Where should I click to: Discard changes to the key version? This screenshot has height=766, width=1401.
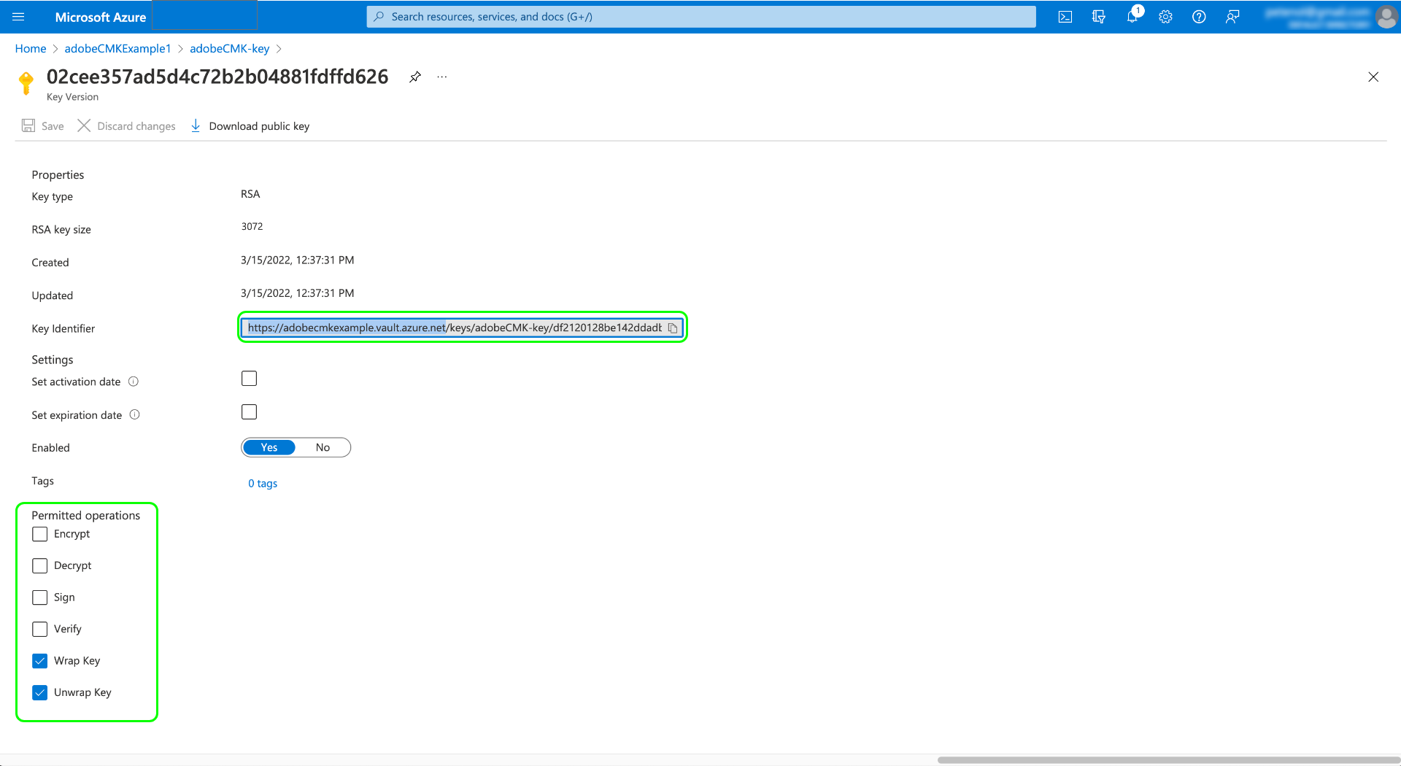click(126, 125)
